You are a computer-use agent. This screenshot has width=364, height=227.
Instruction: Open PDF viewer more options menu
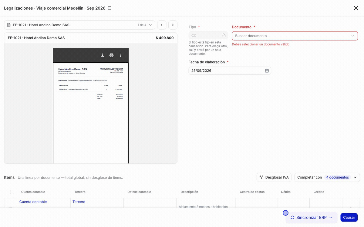(120, 55)
